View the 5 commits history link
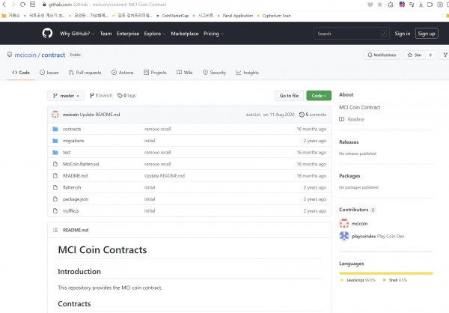 pos(313,115)
